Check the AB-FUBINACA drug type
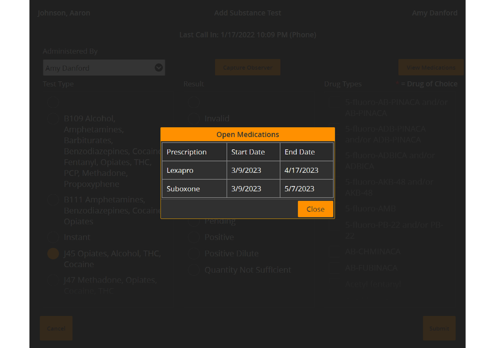The width and height of the screenshot is (495, 348). [334, 268]
